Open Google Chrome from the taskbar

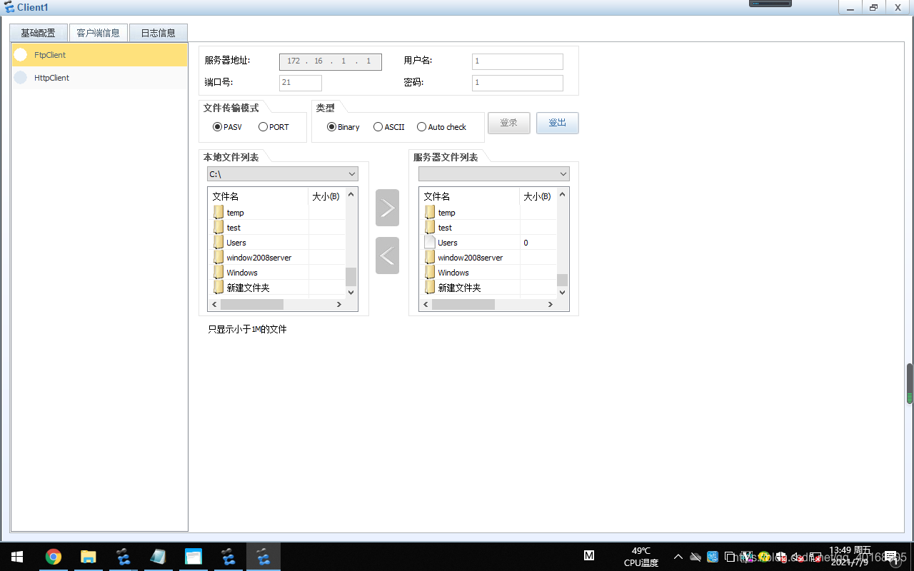[x=54, y=557]
